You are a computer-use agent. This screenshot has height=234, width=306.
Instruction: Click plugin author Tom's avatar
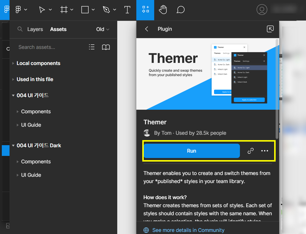[147, 133]
